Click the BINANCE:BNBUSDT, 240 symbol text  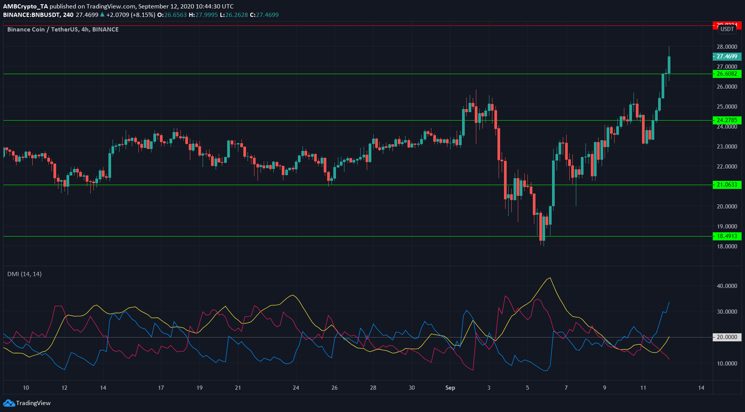tap(38, 15)
